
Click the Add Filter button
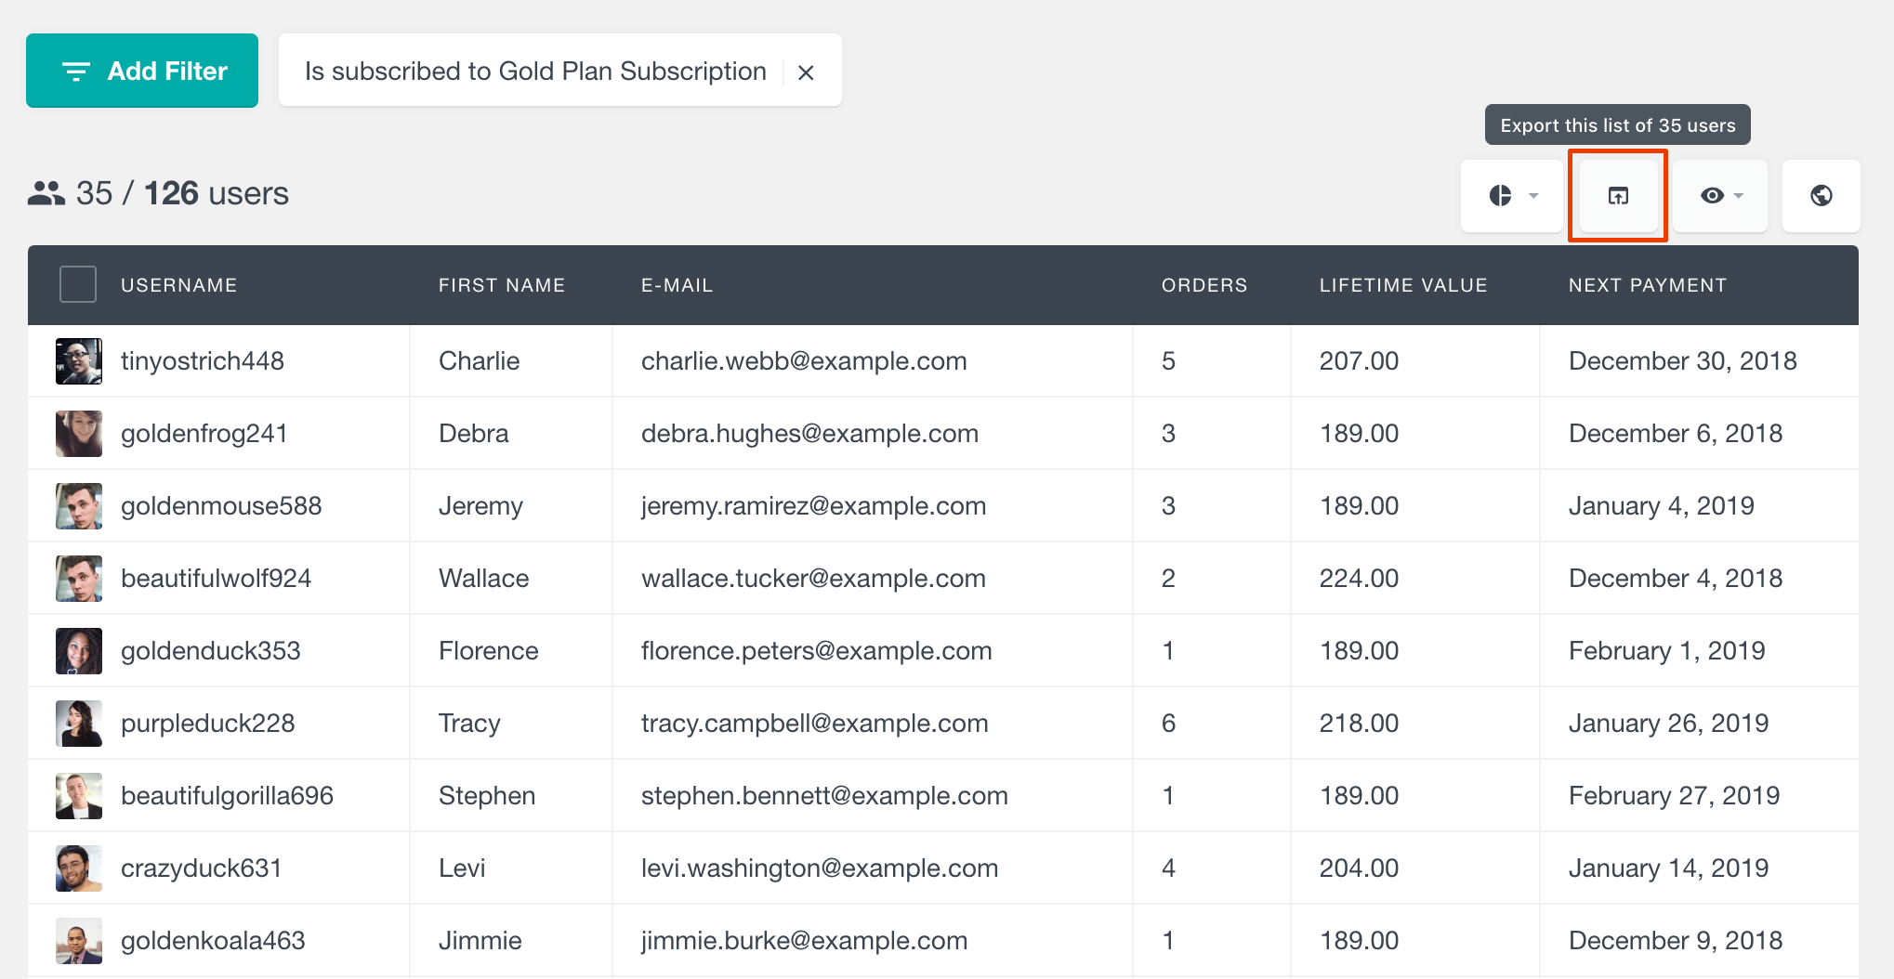142,71
